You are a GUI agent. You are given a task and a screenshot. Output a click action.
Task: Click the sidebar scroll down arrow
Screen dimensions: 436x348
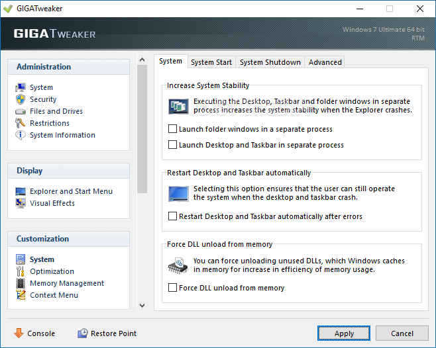pyautogui.click(x=142, y=306)
